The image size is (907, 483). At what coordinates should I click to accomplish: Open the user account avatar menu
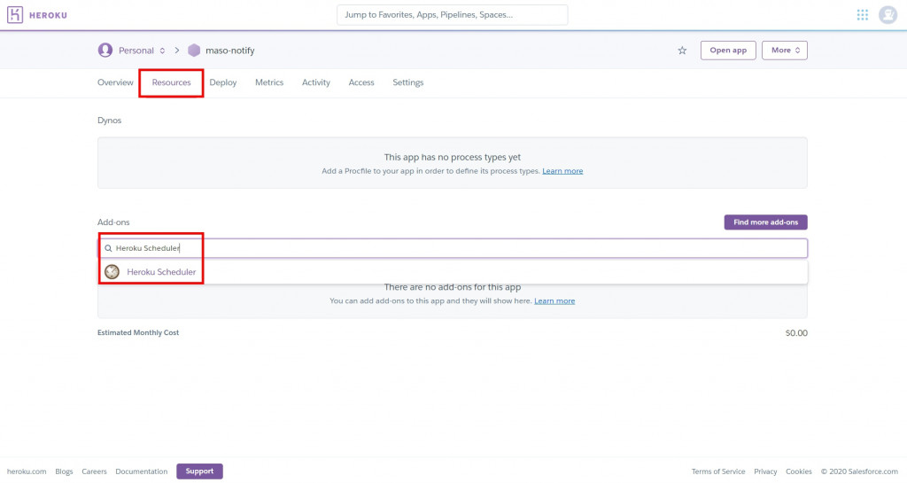click(x=888, y=15)
